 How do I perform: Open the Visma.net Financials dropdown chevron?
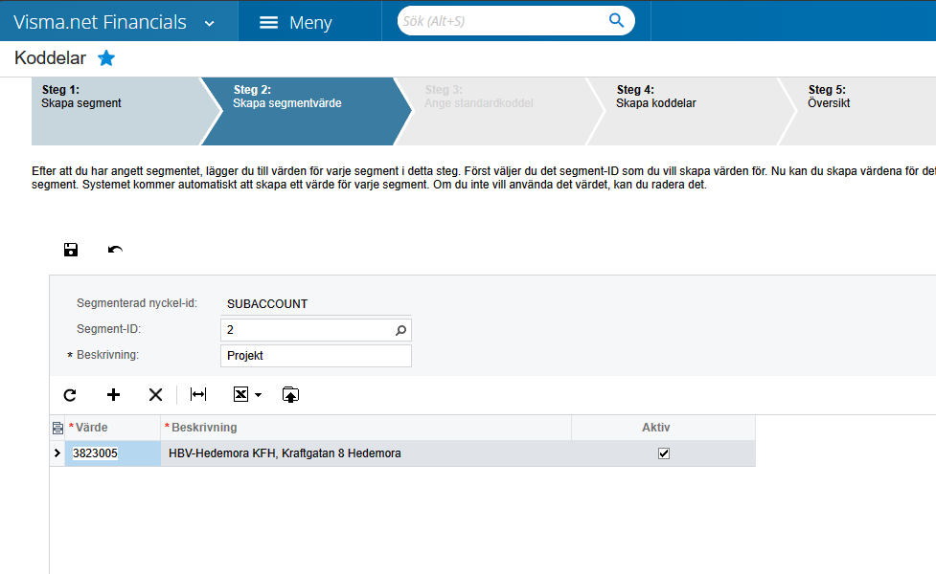tap(209, 20)
